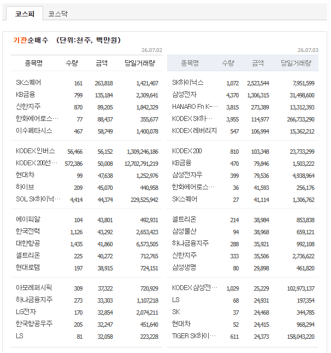Open the KODEX SK하 ETF link
331x353 pixels.
coord(192,119)
